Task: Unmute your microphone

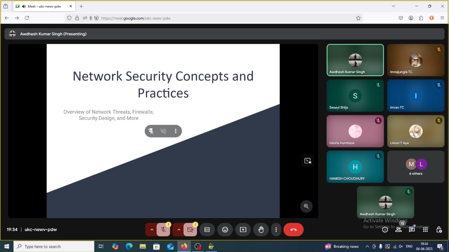Action: coord(163,230)
